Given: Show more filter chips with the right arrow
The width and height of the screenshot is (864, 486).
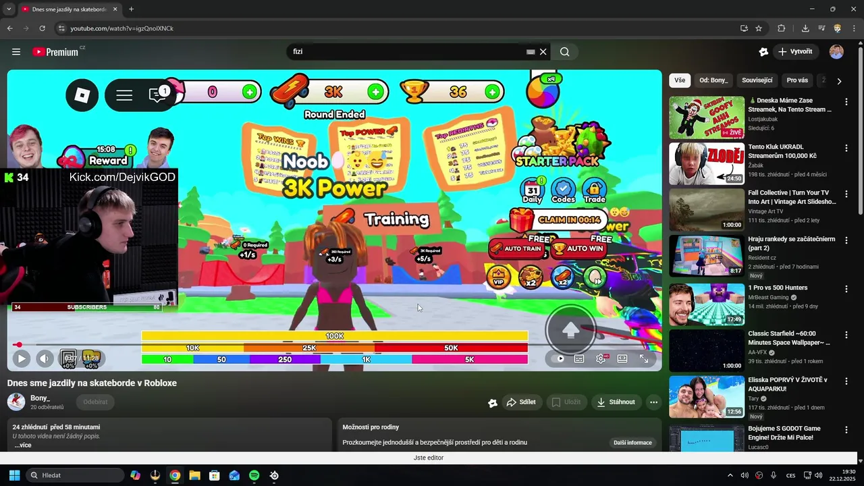Looking at the screenshot, I should tap(839, 81).
